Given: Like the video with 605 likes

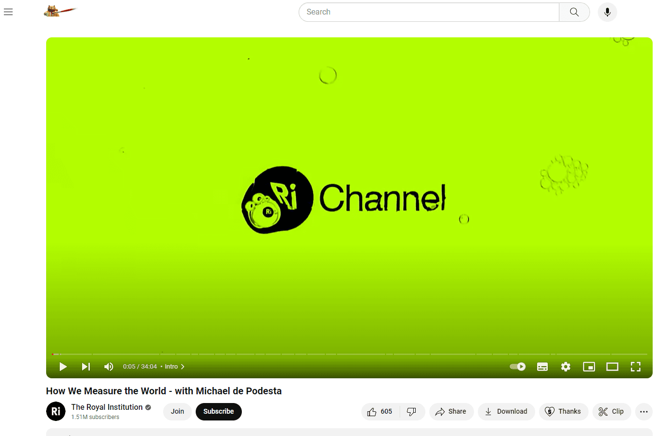Looking at the screenshot, I should click(380, 411).
